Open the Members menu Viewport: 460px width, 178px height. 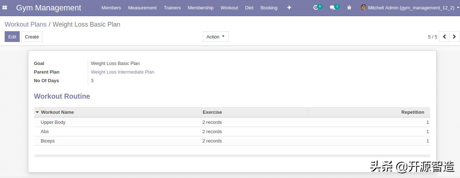[111, 8]
